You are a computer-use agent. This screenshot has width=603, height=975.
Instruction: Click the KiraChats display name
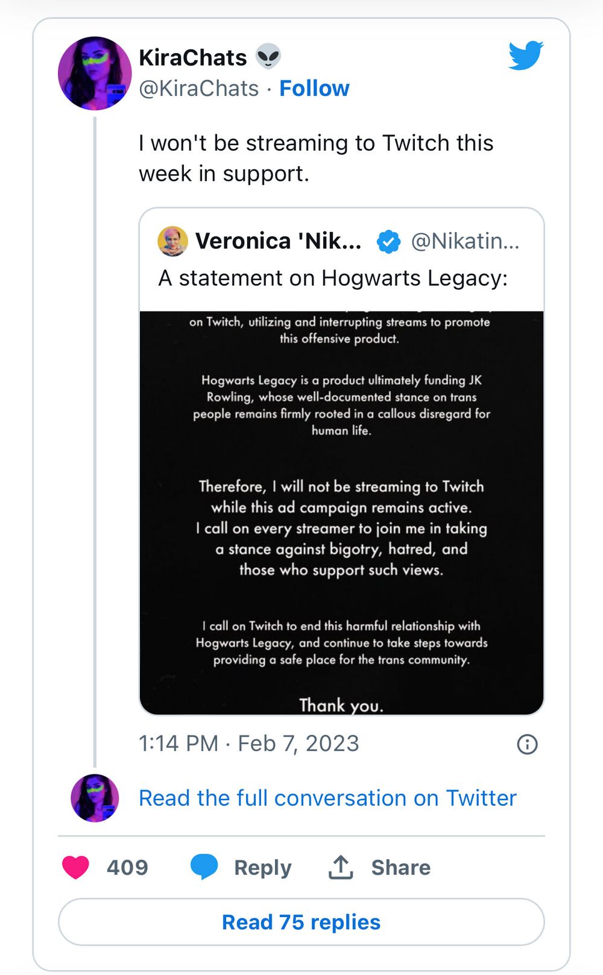click(192, 58)
